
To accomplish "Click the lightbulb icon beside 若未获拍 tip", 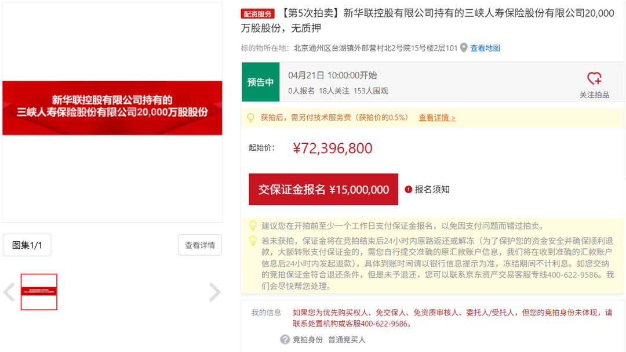I will coord(253,240).
